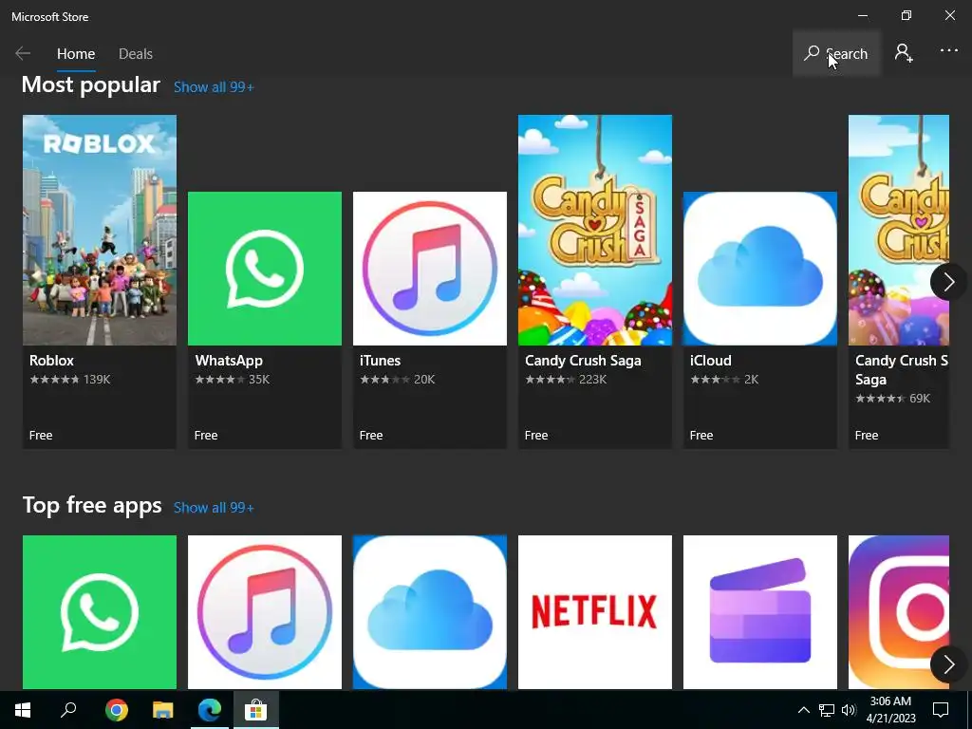Open the Action Center notifications icon

(x=941, y=710)
